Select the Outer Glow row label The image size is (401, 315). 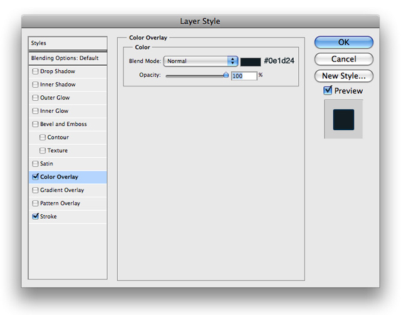click(x=55, y=98)
